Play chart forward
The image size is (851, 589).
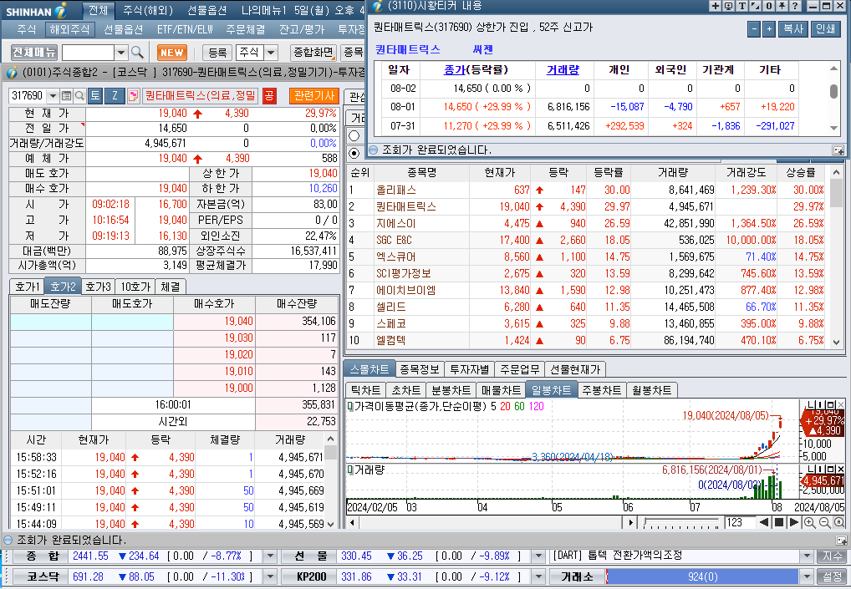pyautogui.click(x=793, y=522)
